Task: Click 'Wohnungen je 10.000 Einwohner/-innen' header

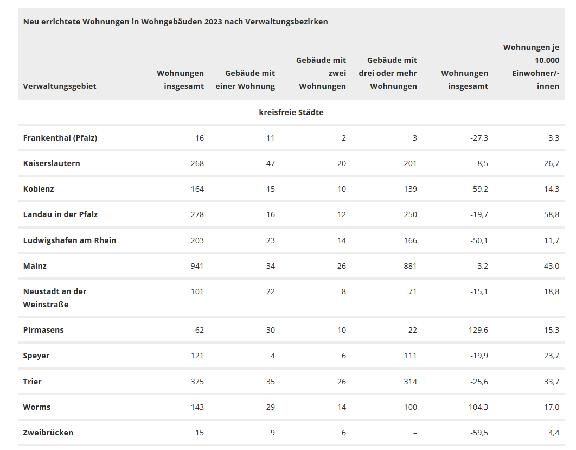Action: coord(532,67)
